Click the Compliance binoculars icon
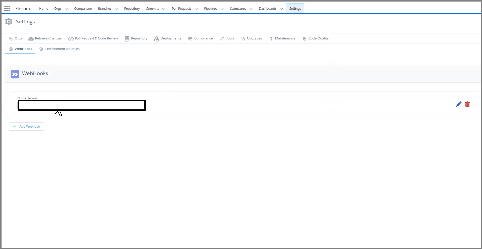The height and width of the screenshot is (249, 482). coord(190,39)
